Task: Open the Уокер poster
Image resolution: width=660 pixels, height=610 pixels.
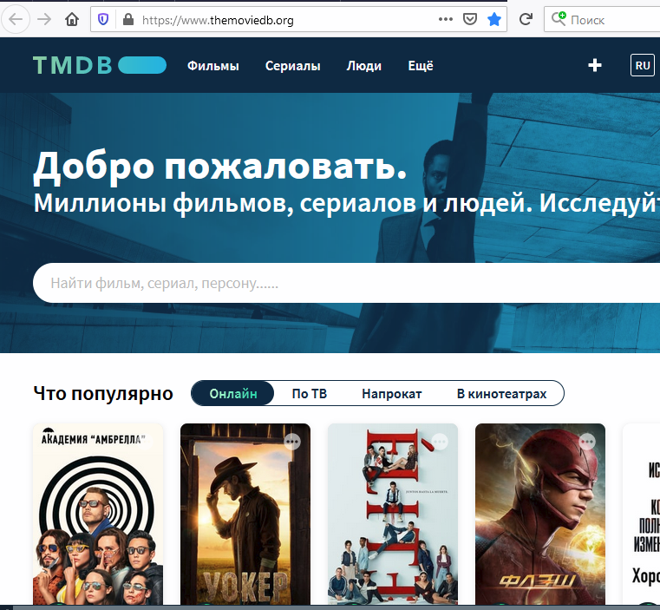Action: 245,514
